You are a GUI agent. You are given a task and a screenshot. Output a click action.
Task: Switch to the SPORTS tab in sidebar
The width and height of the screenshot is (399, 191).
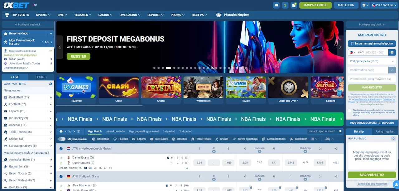pyautogui.click(x=41, y=77)
